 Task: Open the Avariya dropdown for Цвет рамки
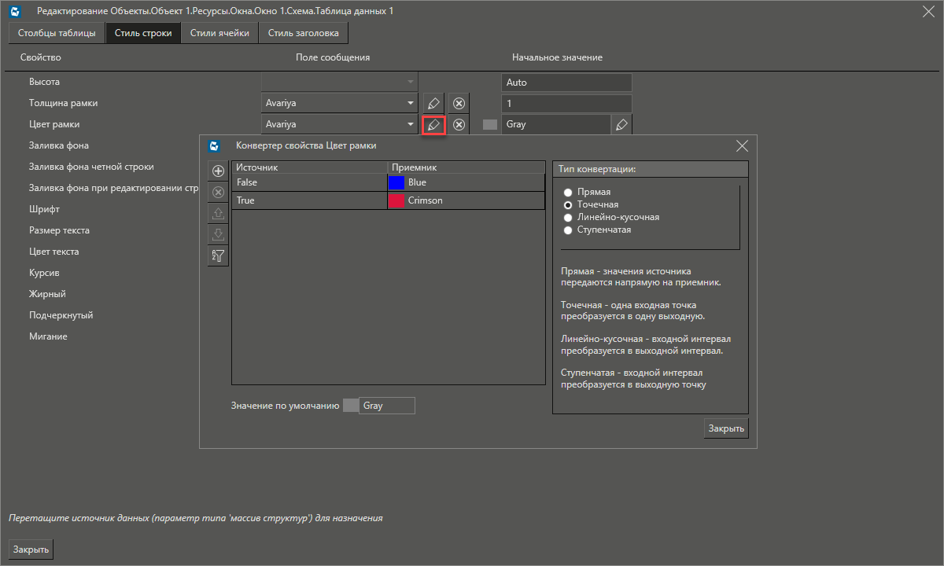pyautogui.click(x=339, y=123)
